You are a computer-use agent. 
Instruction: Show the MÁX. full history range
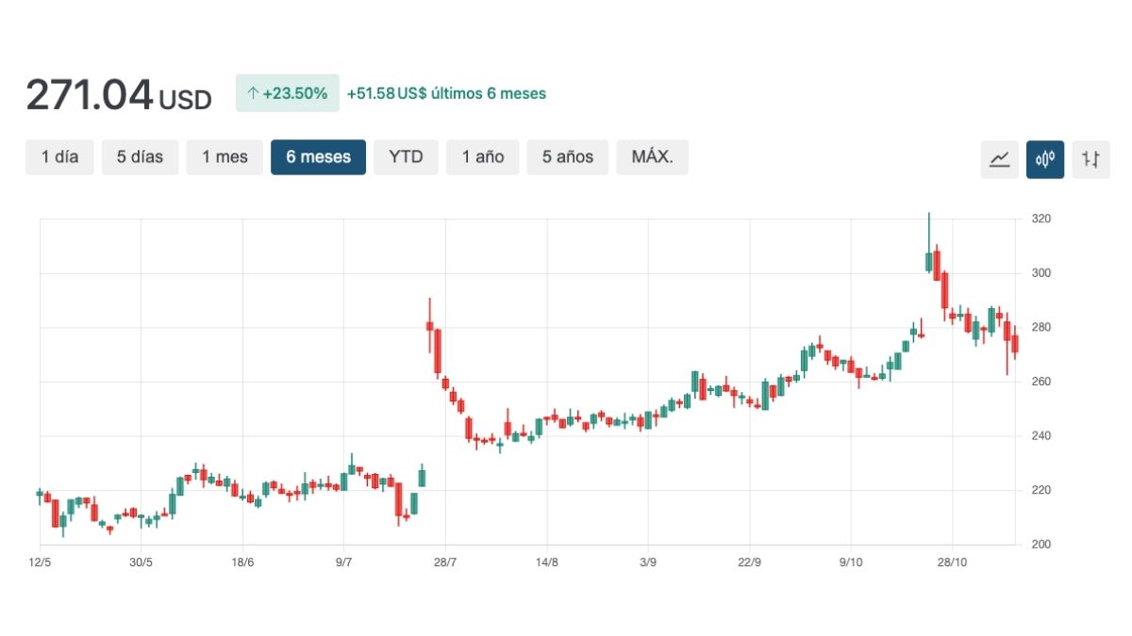point(652,157)
